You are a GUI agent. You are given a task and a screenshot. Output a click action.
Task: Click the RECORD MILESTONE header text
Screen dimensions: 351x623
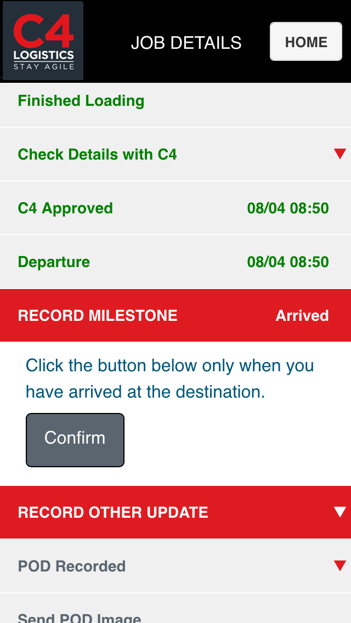click(98, 316)
